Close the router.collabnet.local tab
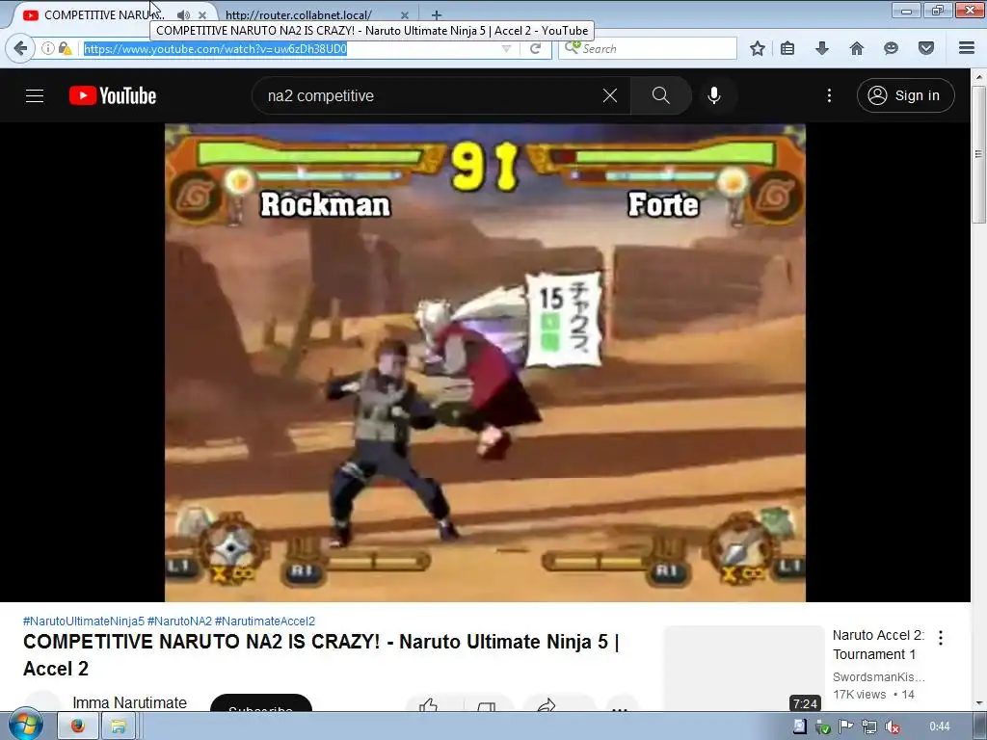987x740 pixels. tap(405, 15)
